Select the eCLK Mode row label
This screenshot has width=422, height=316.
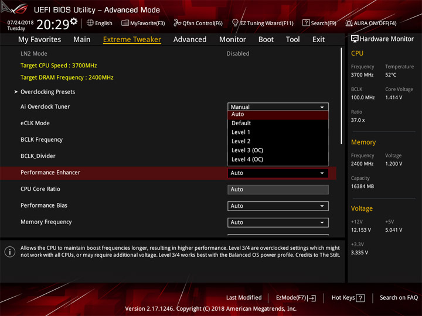point(35,123)
